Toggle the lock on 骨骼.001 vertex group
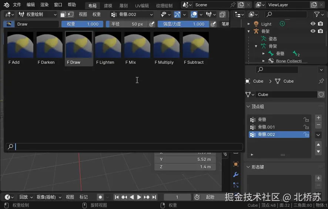Viewport: 328px width, 209px height. click(306, 127)
